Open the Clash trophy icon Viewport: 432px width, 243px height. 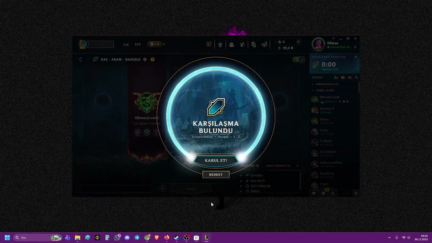point(209,45)
